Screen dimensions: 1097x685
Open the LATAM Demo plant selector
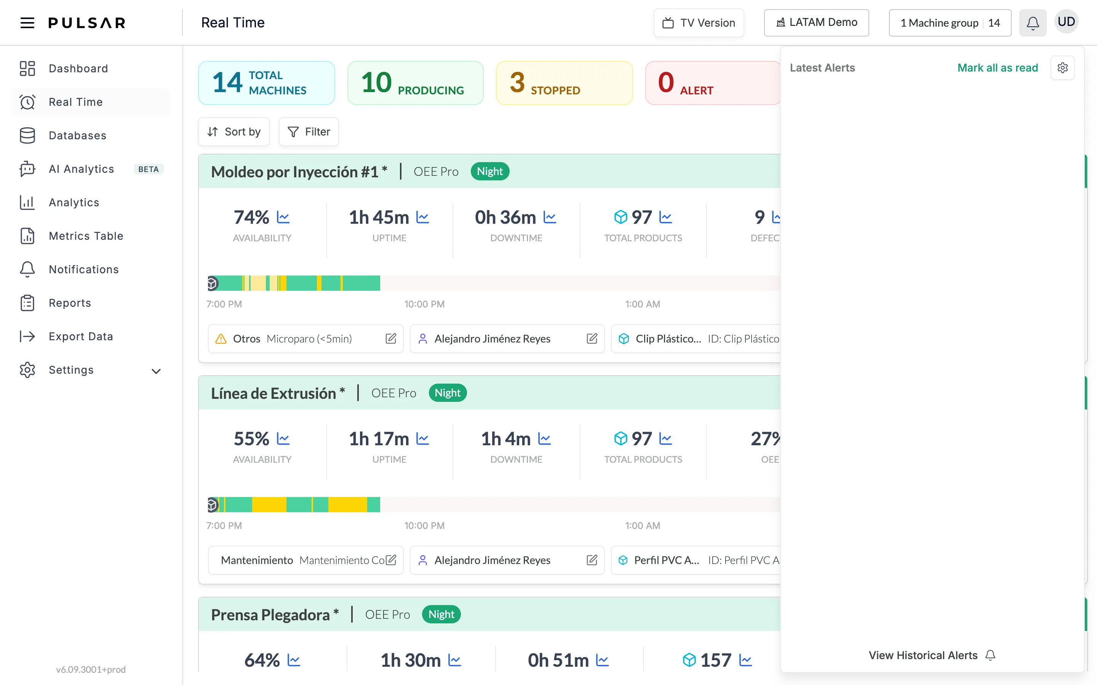816,23
